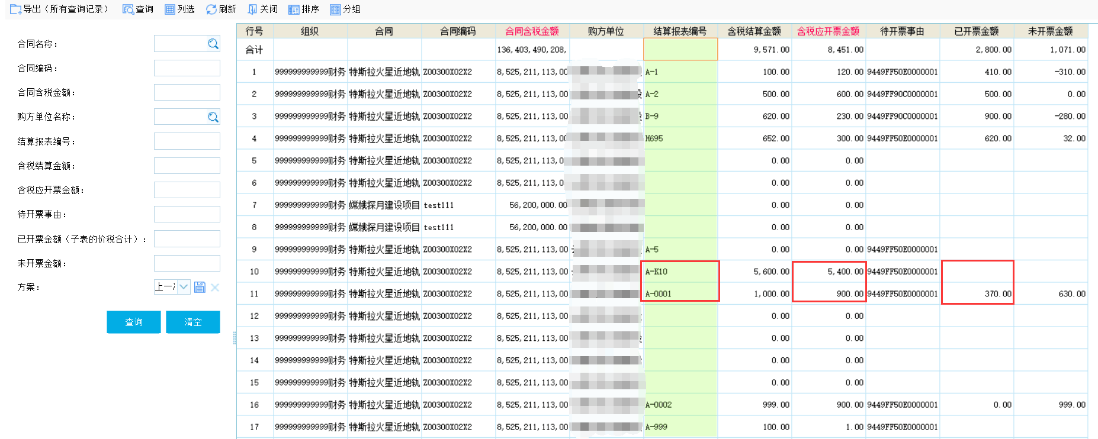This screenshot has height=439, width=1098.
Task: Focus the 待开票事由 input field
Action: click(187, 214)
